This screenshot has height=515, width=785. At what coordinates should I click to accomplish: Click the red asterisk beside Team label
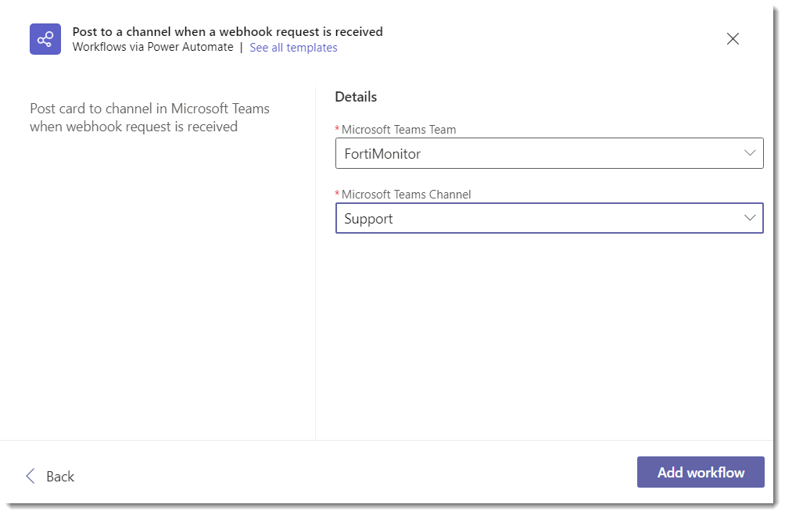[x=337, y=130]
